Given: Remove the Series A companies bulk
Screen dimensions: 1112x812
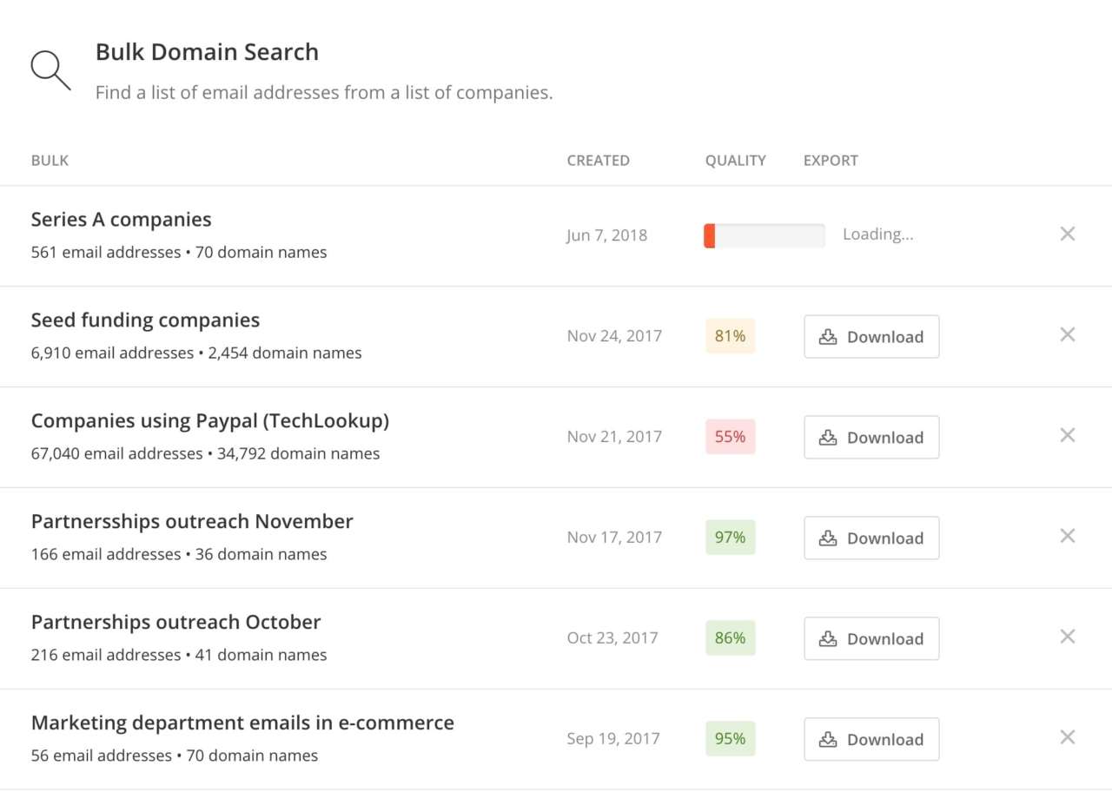Looking at the screenshot, I should 1068,234.
